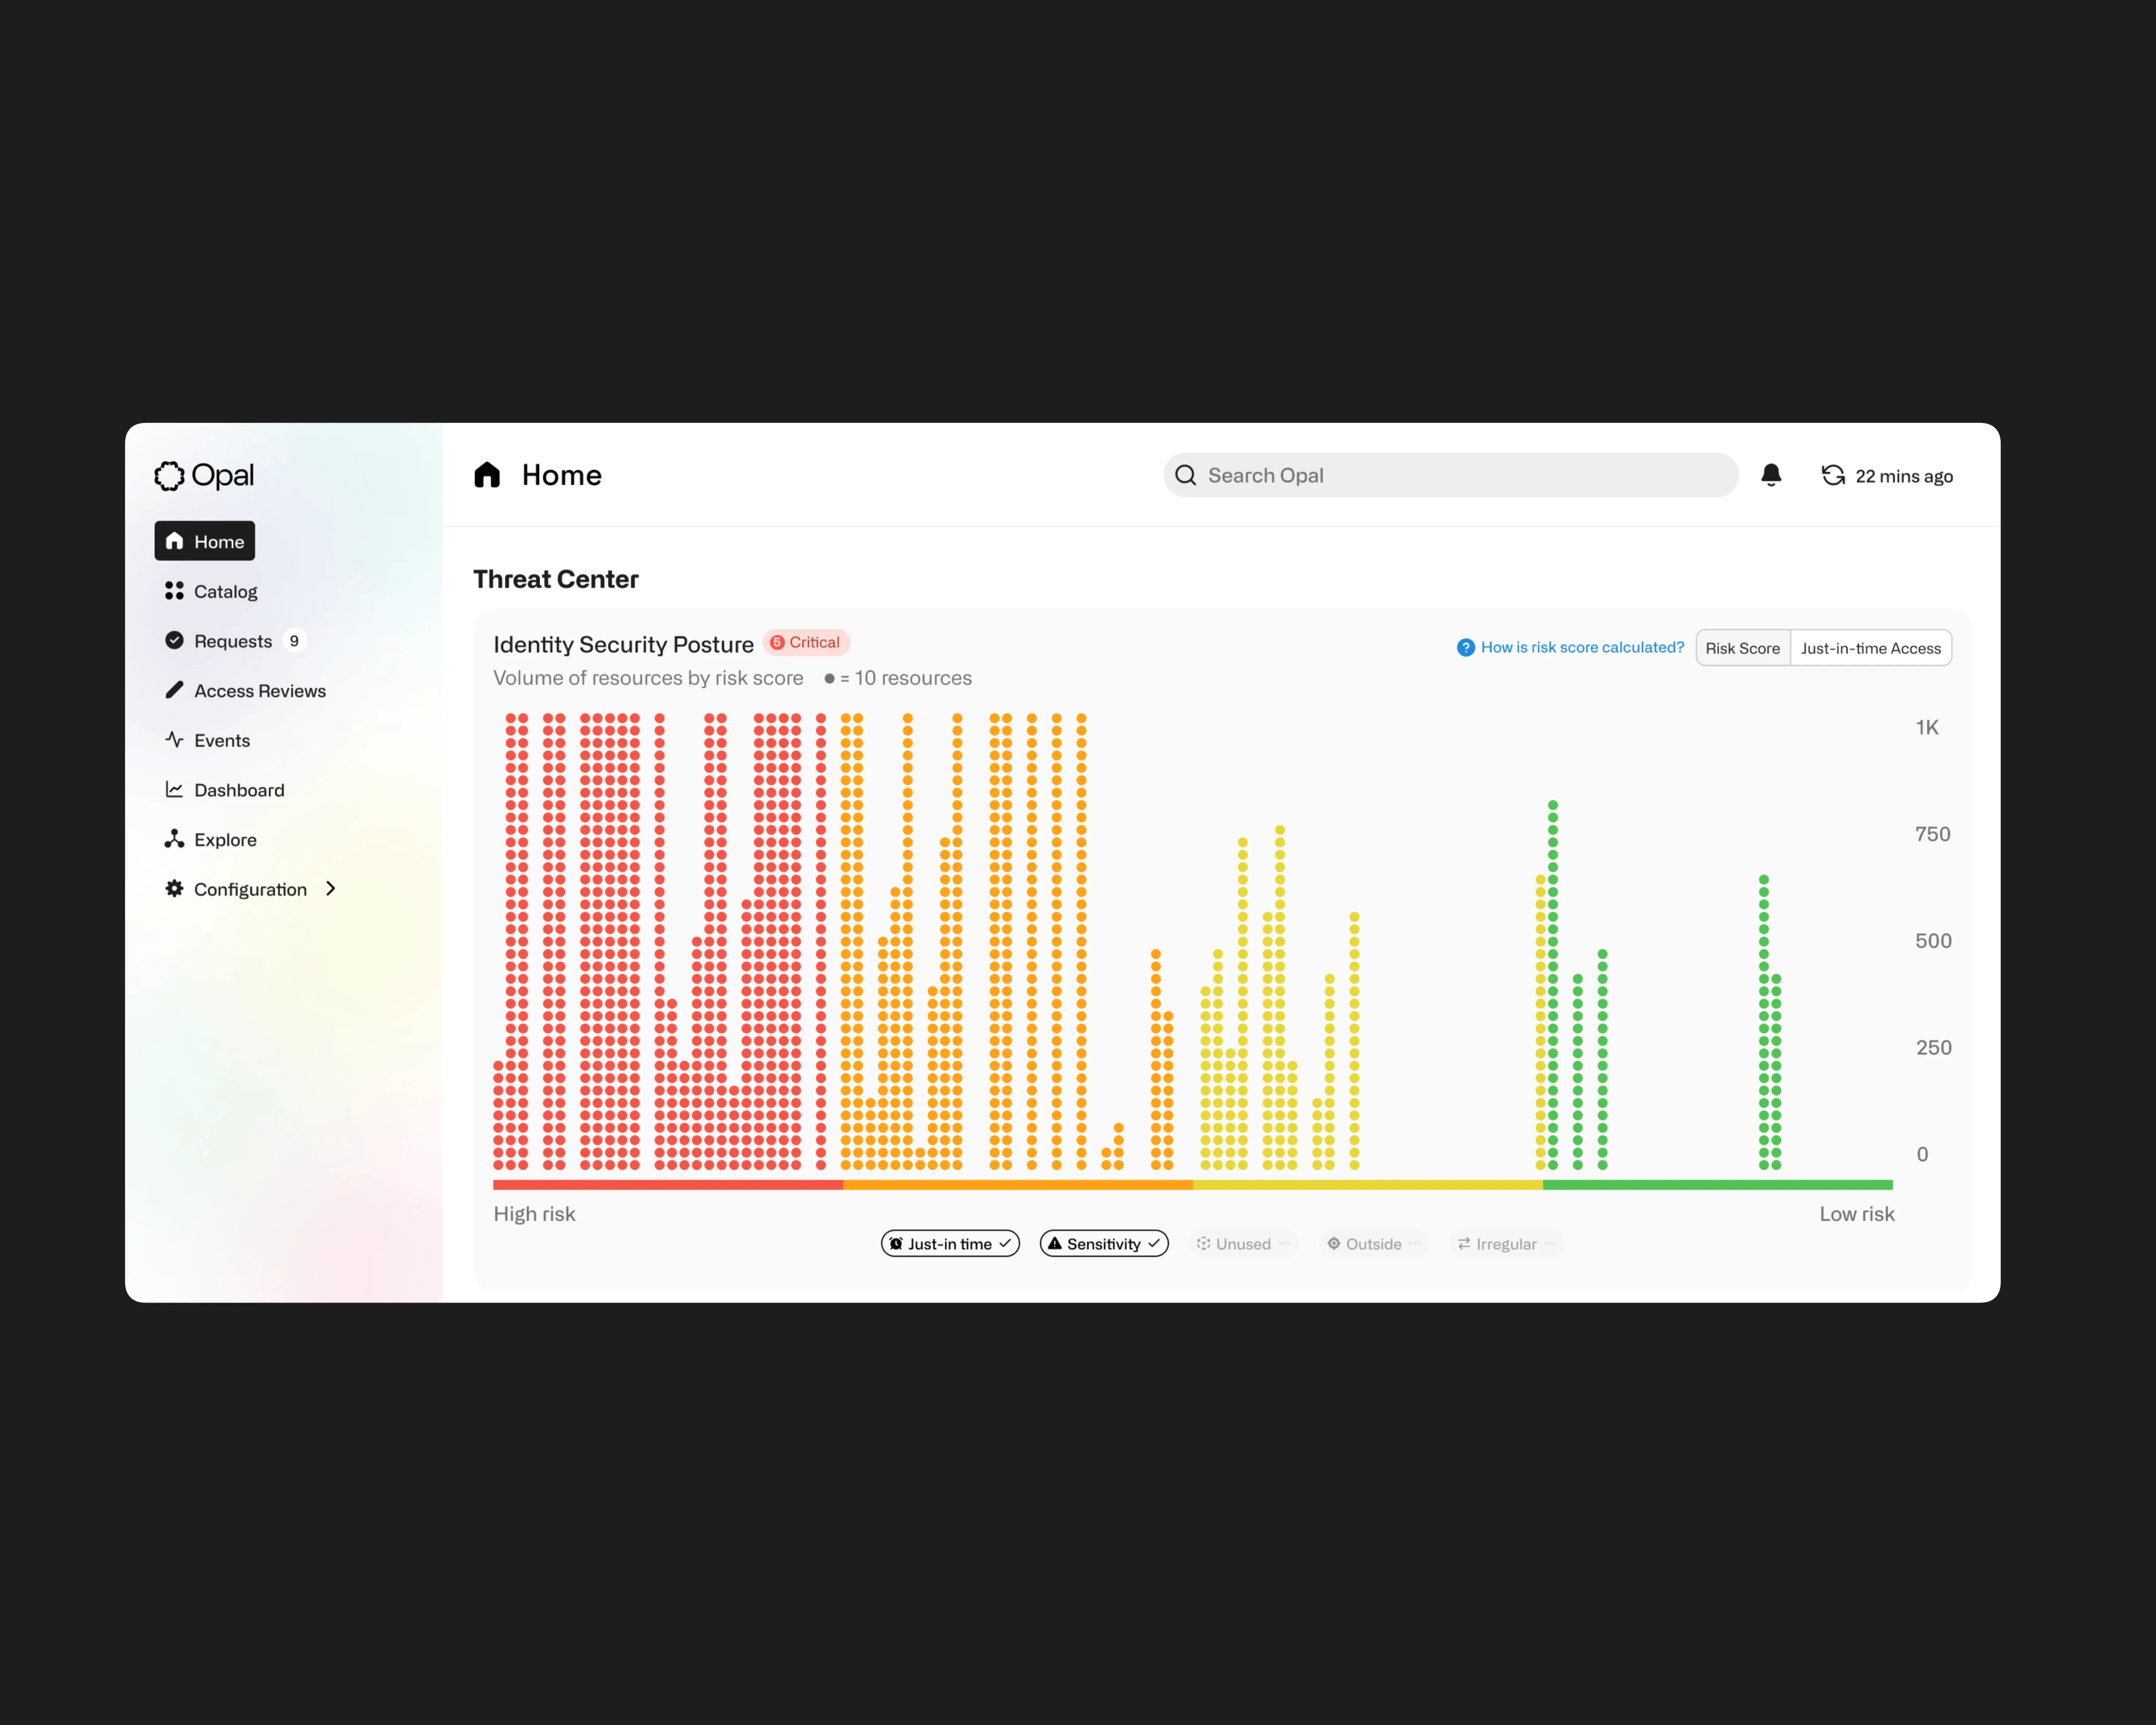Click the Opal logo icon

pyautogui.click(x=169, y=476)
